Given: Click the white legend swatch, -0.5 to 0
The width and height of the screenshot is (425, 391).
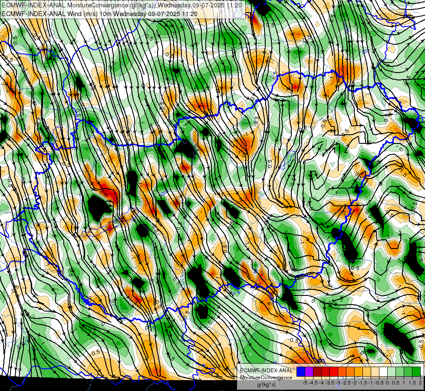Looking at the screenshot, I should [x=383, y=372].
